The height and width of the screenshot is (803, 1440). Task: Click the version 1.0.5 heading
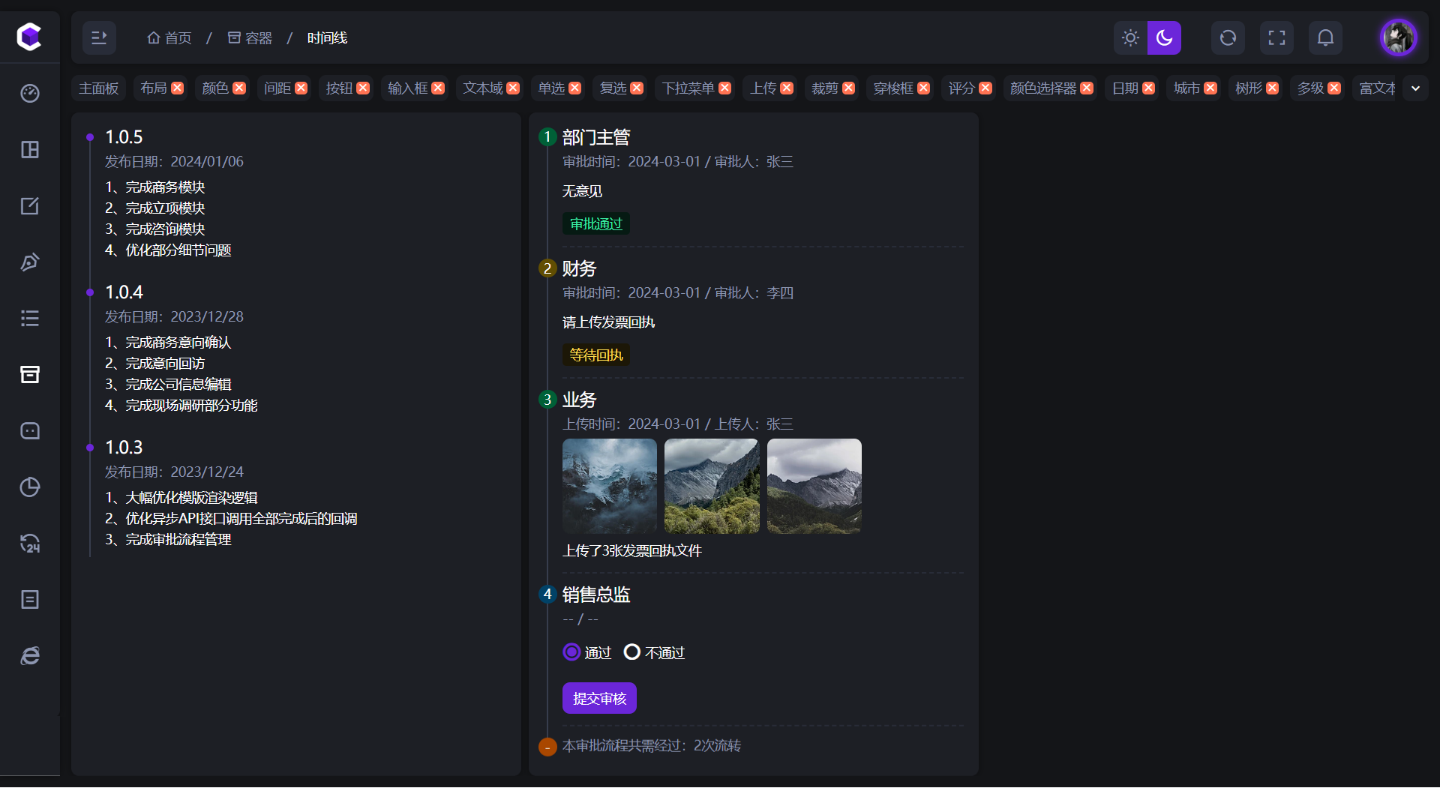pos(124,136)
